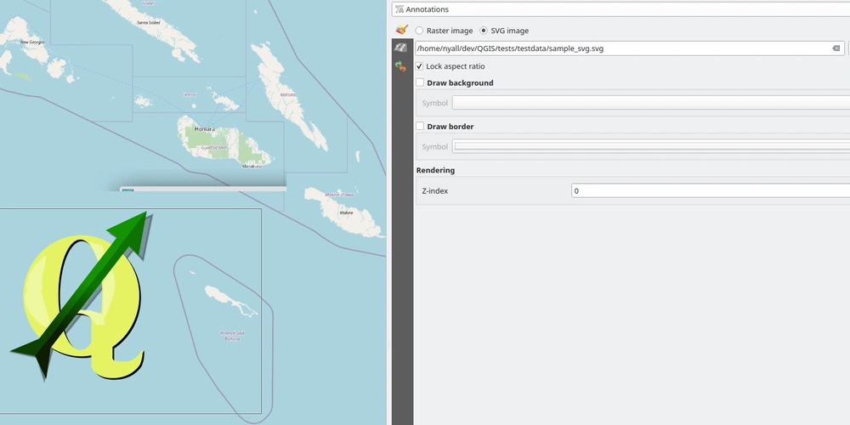Focus the Z-index value field
Screen dimensions: 850x425
pos(710,191)
